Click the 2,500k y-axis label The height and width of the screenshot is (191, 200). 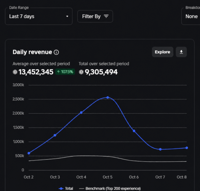[18, 99]
